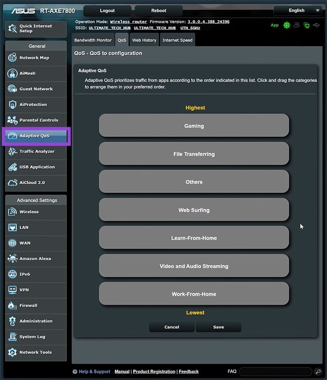Open the firmware version link
Screen dimensions: 327x380
pyautogui.click(x=208, y=22)
